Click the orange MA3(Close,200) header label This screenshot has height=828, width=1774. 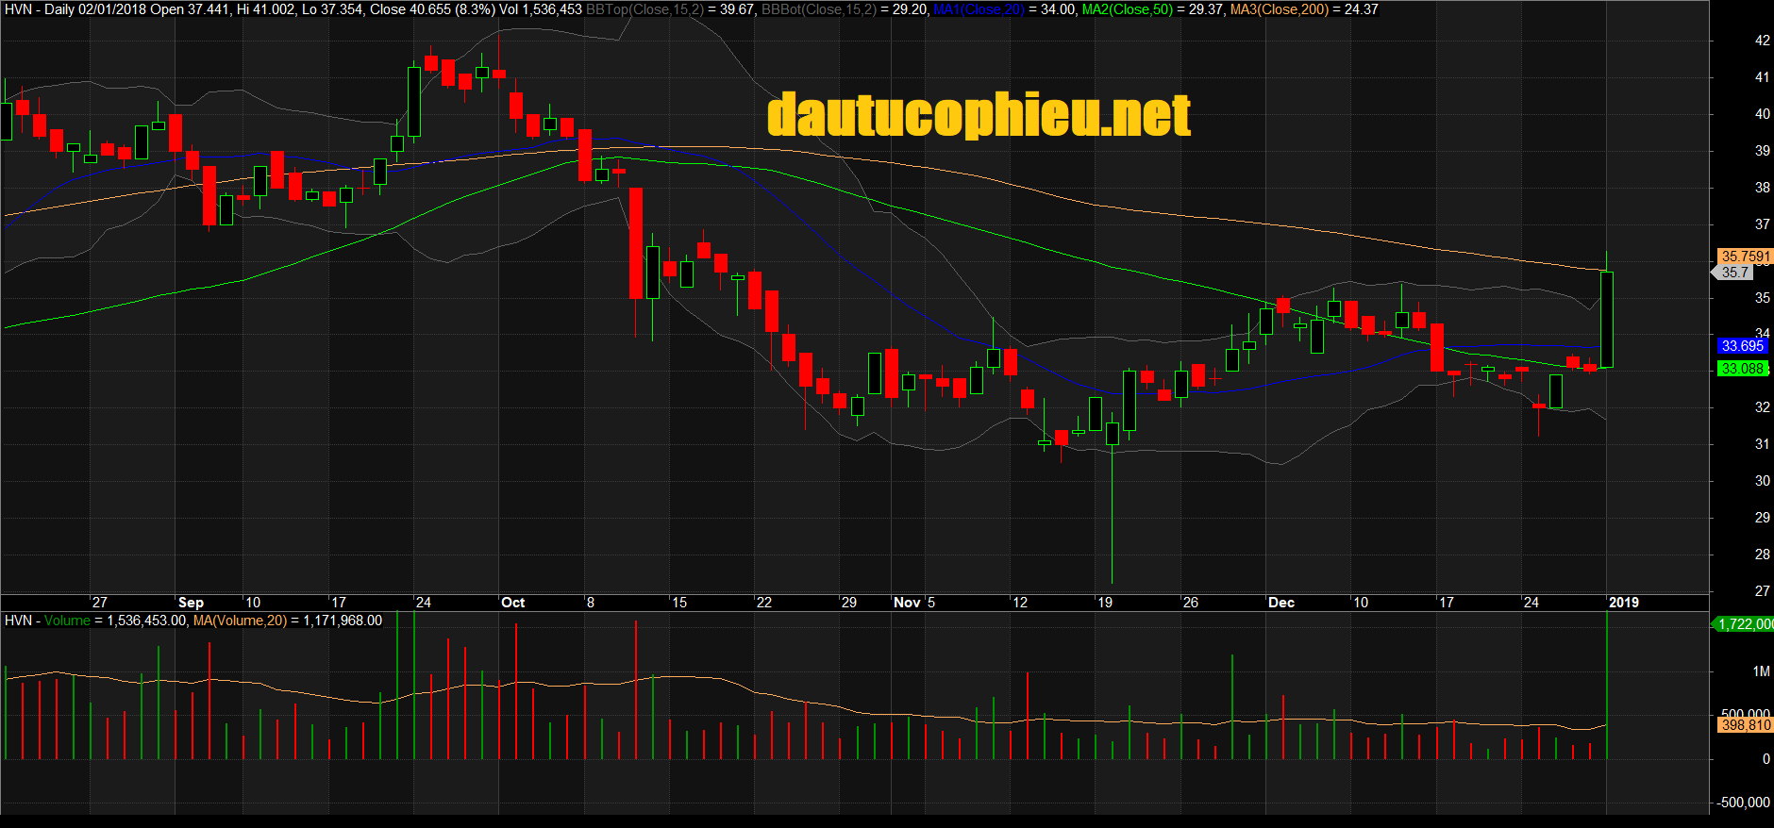(1279, 9)
